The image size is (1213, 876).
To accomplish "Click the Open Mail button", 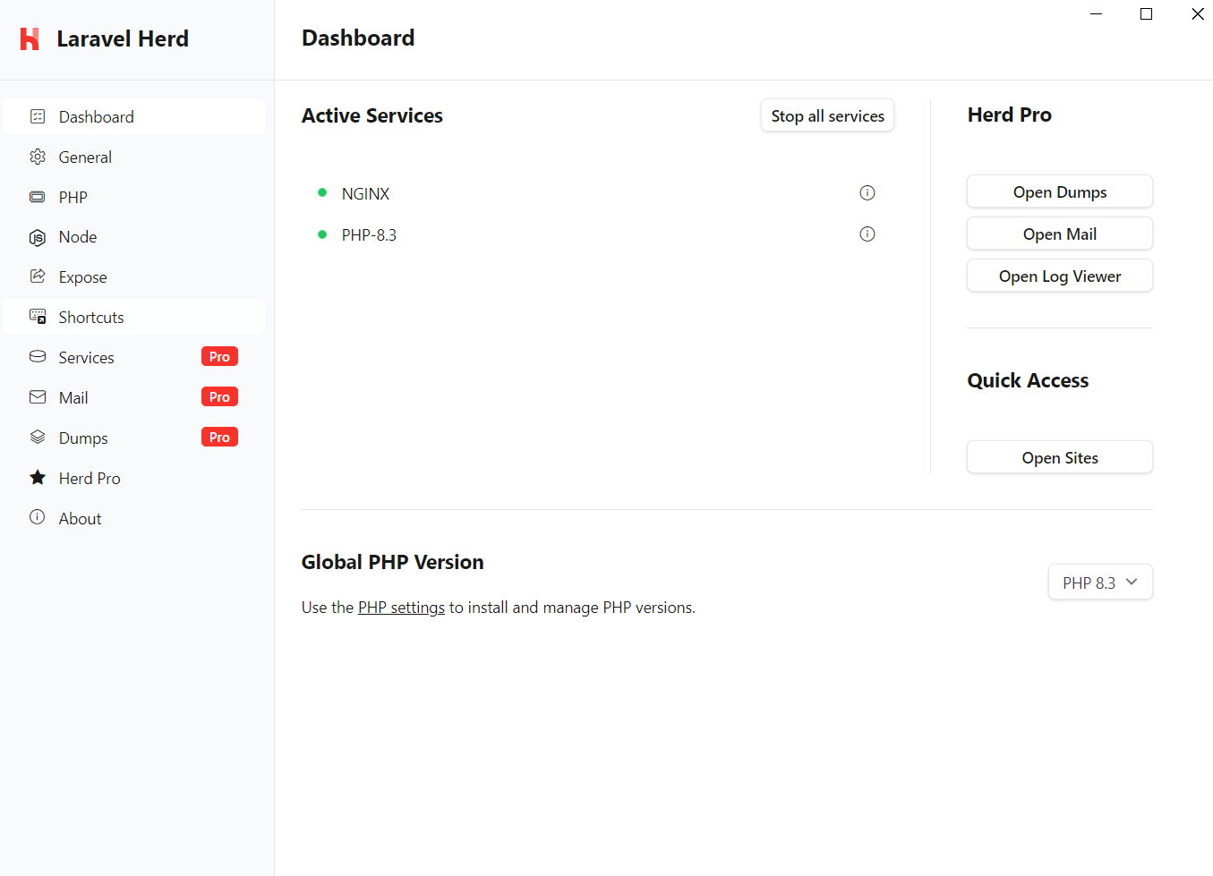I will coord(1059,234).
